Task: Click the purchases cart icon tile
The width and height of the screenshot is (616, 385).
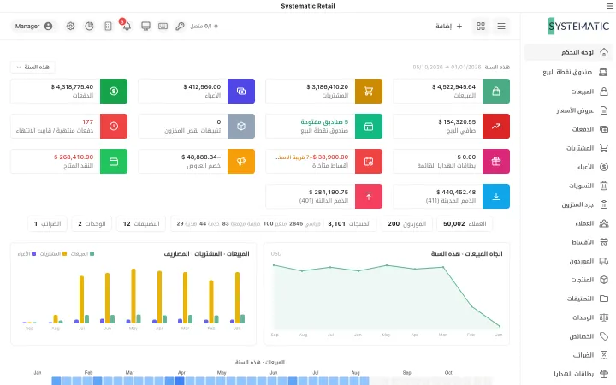Action: pos(369,92)
